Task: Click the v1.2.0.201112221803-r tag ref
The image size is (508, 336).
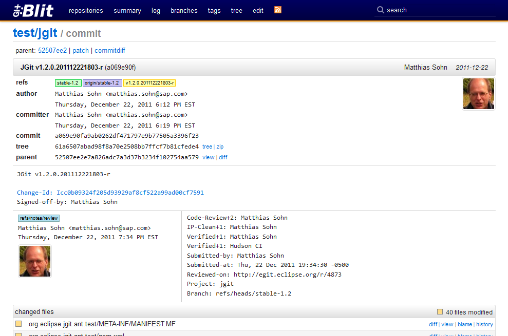Action: 149,83
